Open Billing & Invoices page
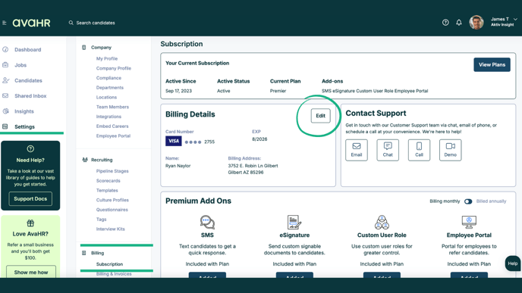Image resolution: width=522 pixels, height=293 pixels. (114, 274)
